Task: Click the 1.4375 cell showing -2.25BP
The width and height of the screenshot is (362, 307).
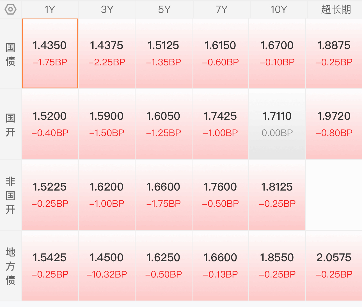Action: [107, 53]
